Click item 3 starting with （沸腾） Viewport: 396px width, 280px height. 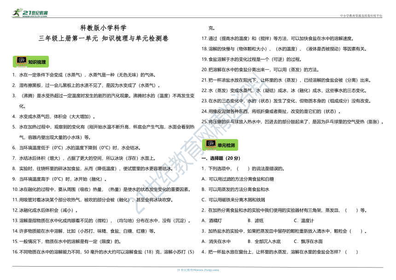tap(103, 101)
